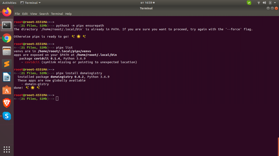Launch Firefox from the dock

[x=6, y=12]
